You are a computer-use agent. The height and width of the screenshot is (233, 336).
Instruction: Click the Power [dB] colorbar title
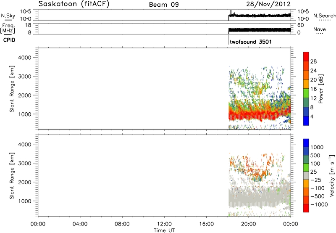point(320,89)
